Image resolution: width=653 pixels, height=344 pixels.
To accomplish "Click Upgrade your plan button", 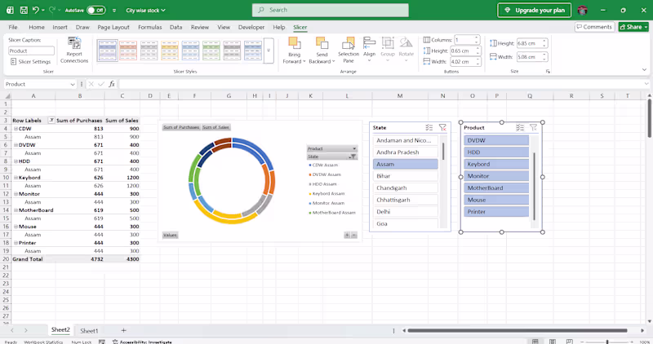I will (535, 10).
